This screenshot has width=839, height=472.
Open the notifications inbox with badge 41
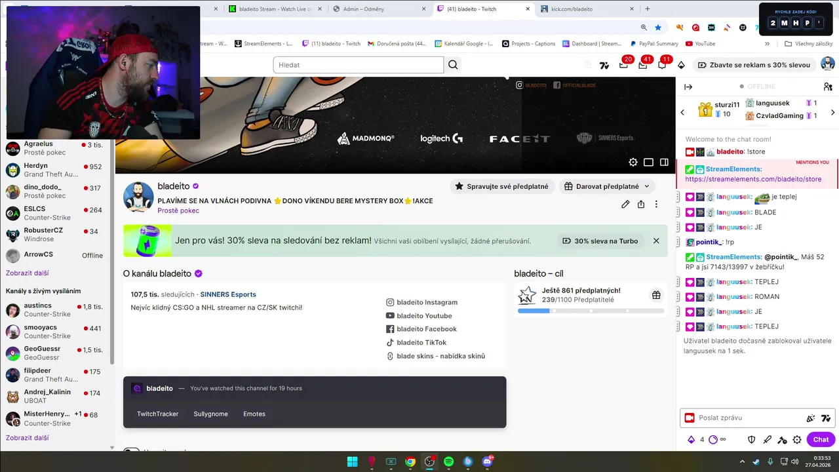coord(643,65)
